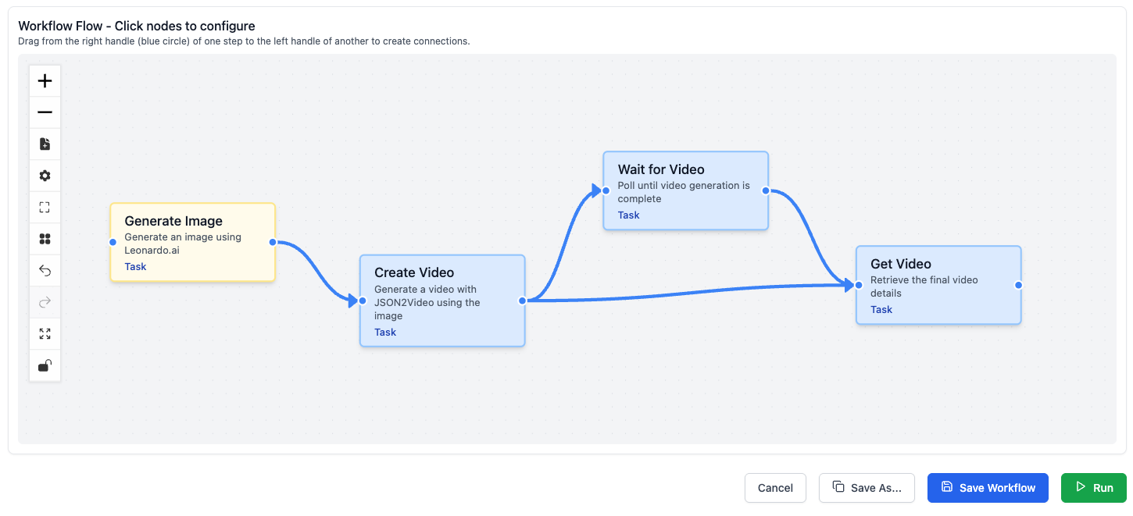Add a new node using the add-node icon

[x=45, y=144]
